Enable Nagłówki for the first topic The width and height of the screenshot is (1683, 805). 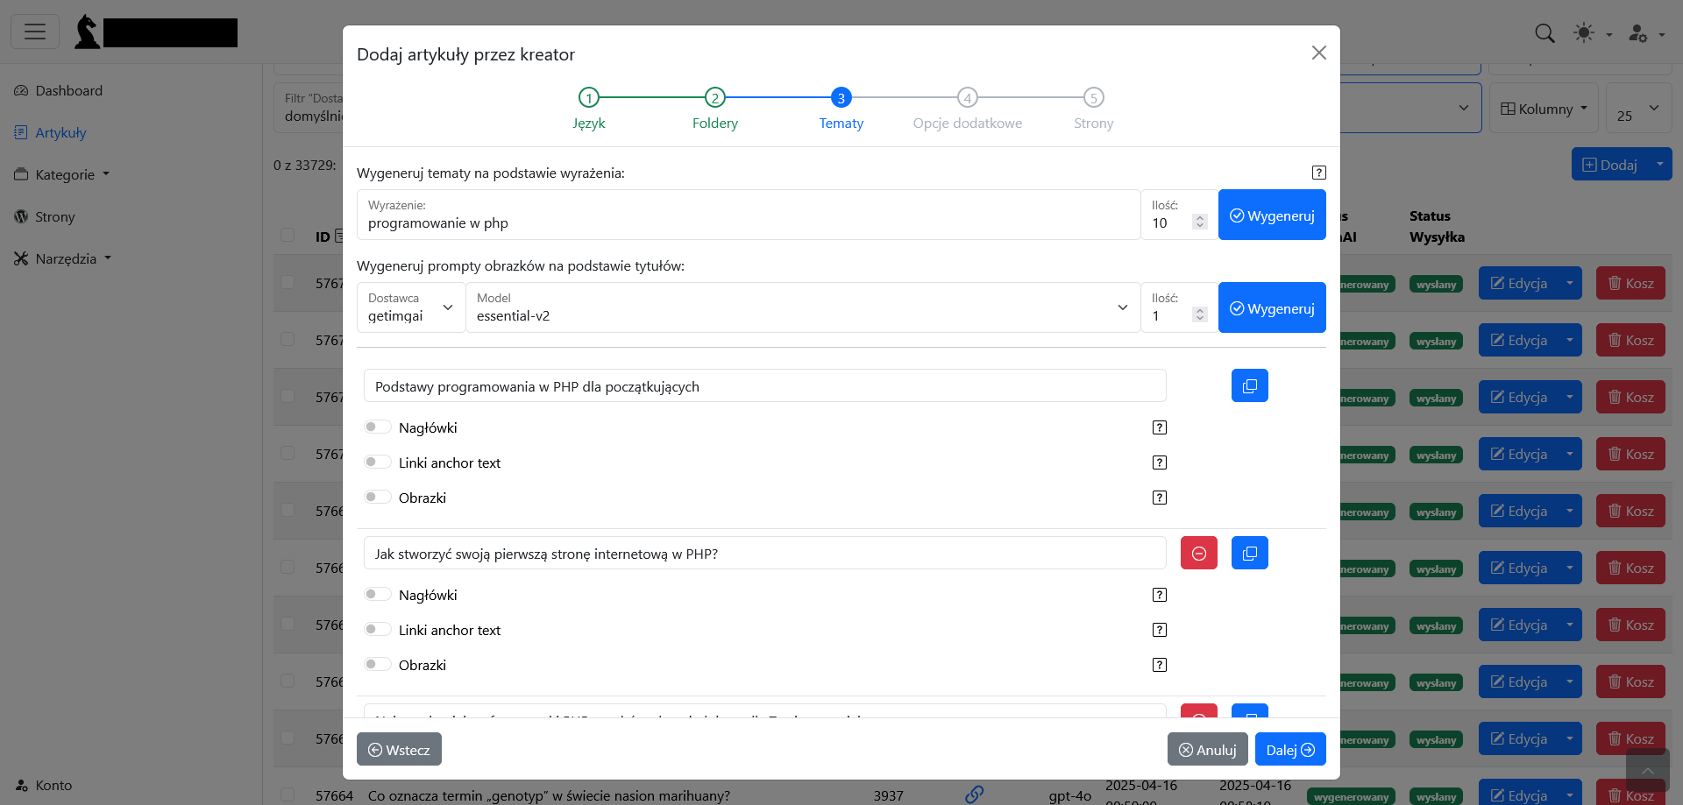tap(378, 427)
